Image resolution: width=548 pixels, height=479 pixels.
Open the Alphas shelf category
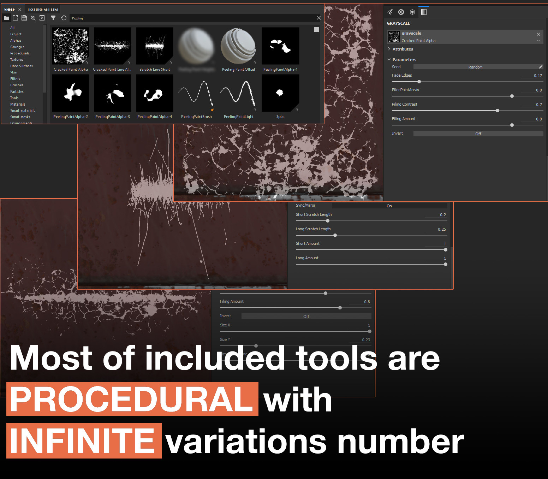16,40
